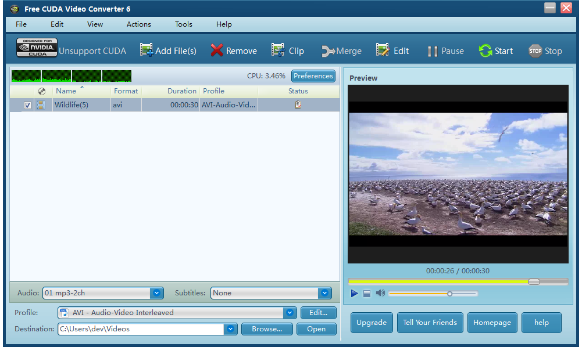The width and height of the screenshot is (582, 347).
Task: Click the disc icon column header
Action: [42, 91]
